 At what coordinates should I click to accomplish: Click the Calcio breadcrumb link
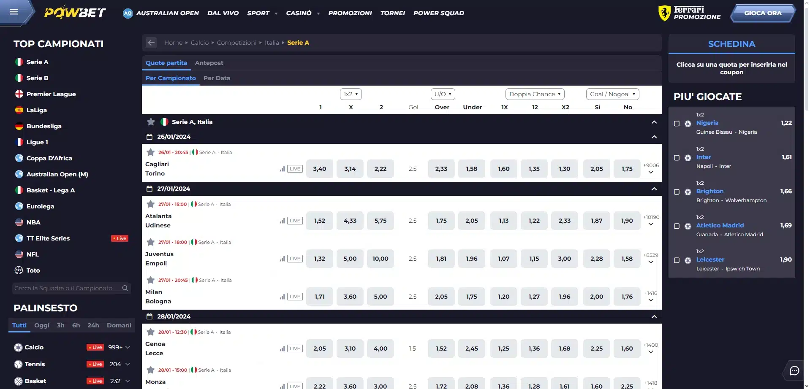(x=200, y=43)
